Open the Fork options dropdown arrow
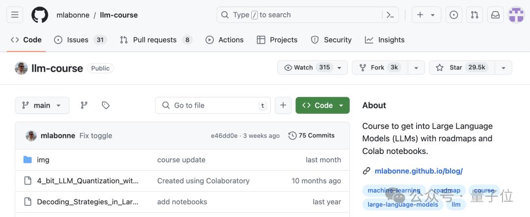The image size is (530, 217). (x=416, y=67)
